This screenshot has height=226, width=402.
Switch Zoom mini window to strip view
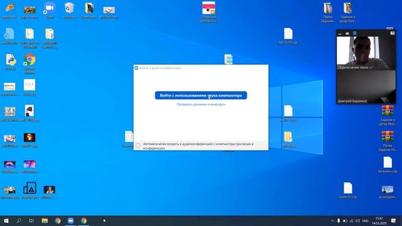coord(354,33)
